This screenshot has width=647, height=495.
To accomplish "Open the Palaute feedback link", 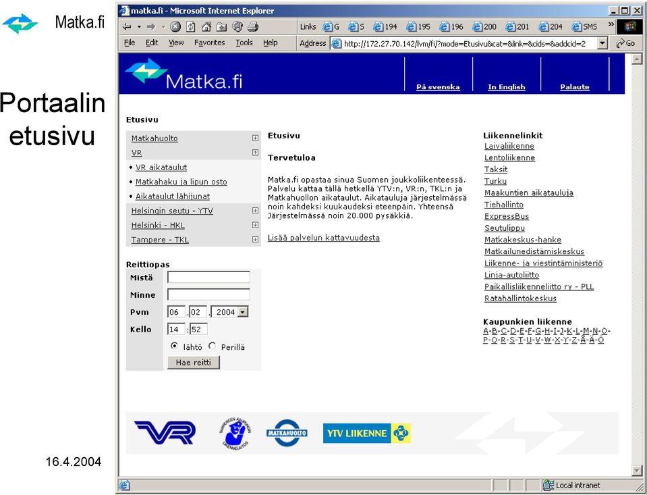I will 574,86.
